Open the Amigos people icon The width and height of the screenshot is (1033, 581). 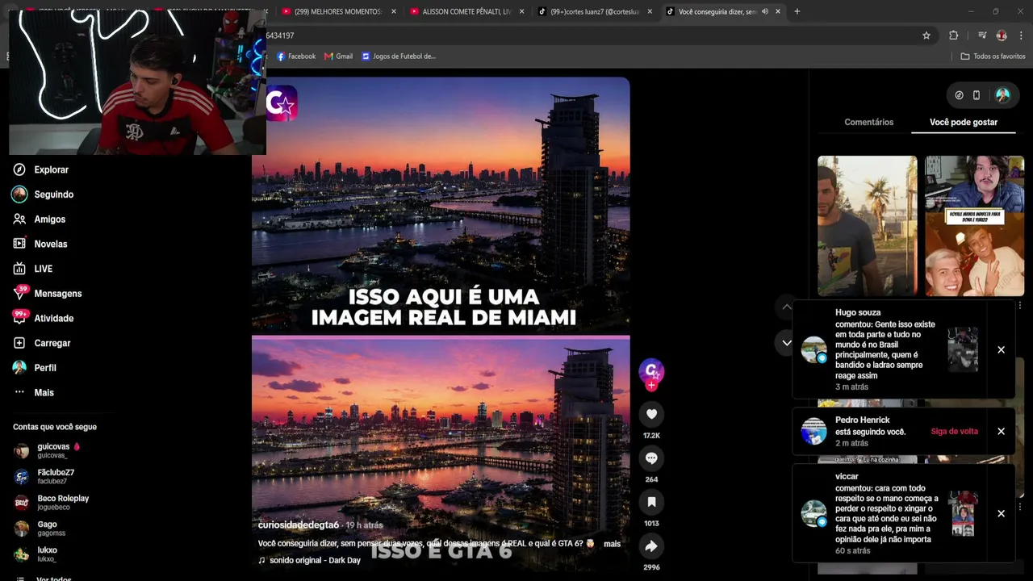coord(19,219)
